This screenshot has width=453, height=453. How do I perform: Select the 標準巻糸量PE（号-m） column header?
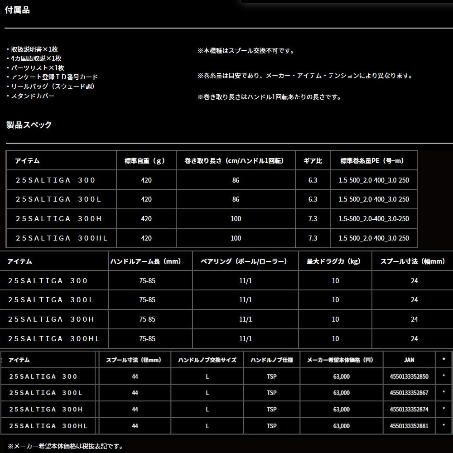372,161
